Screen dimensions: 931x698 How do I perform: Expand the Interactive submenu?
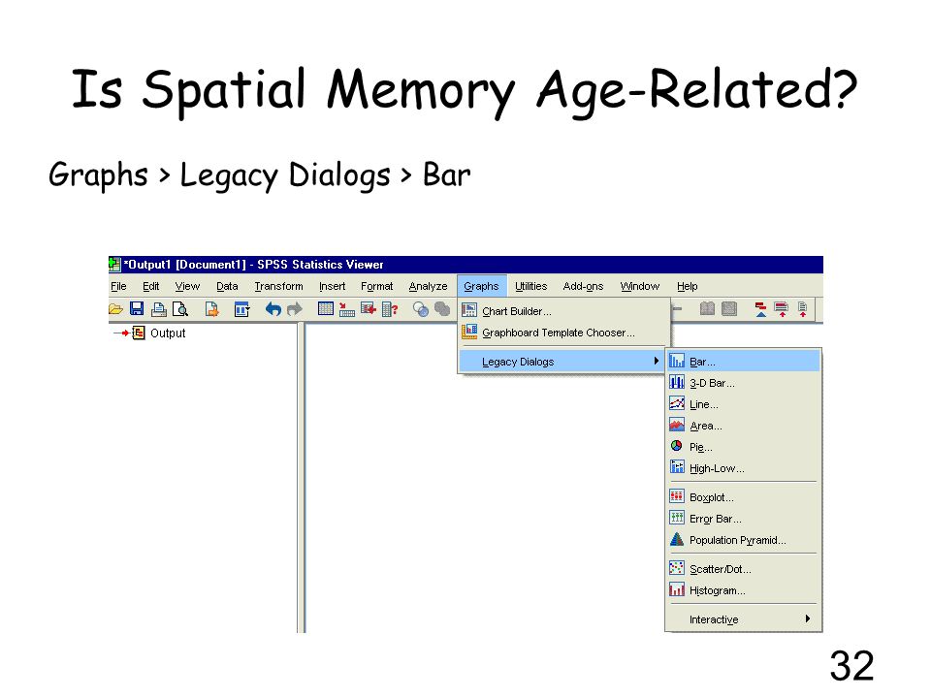[x=744, y=619]
